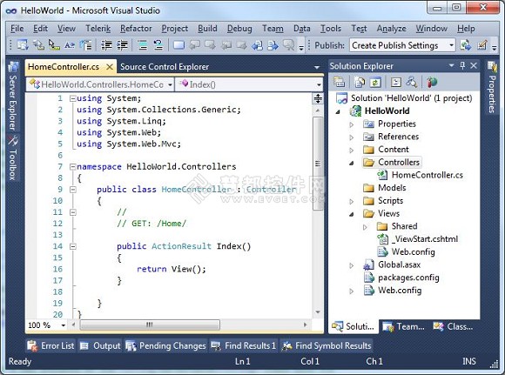Click the edit publish settings pencil icon

(x=482, y=45)
